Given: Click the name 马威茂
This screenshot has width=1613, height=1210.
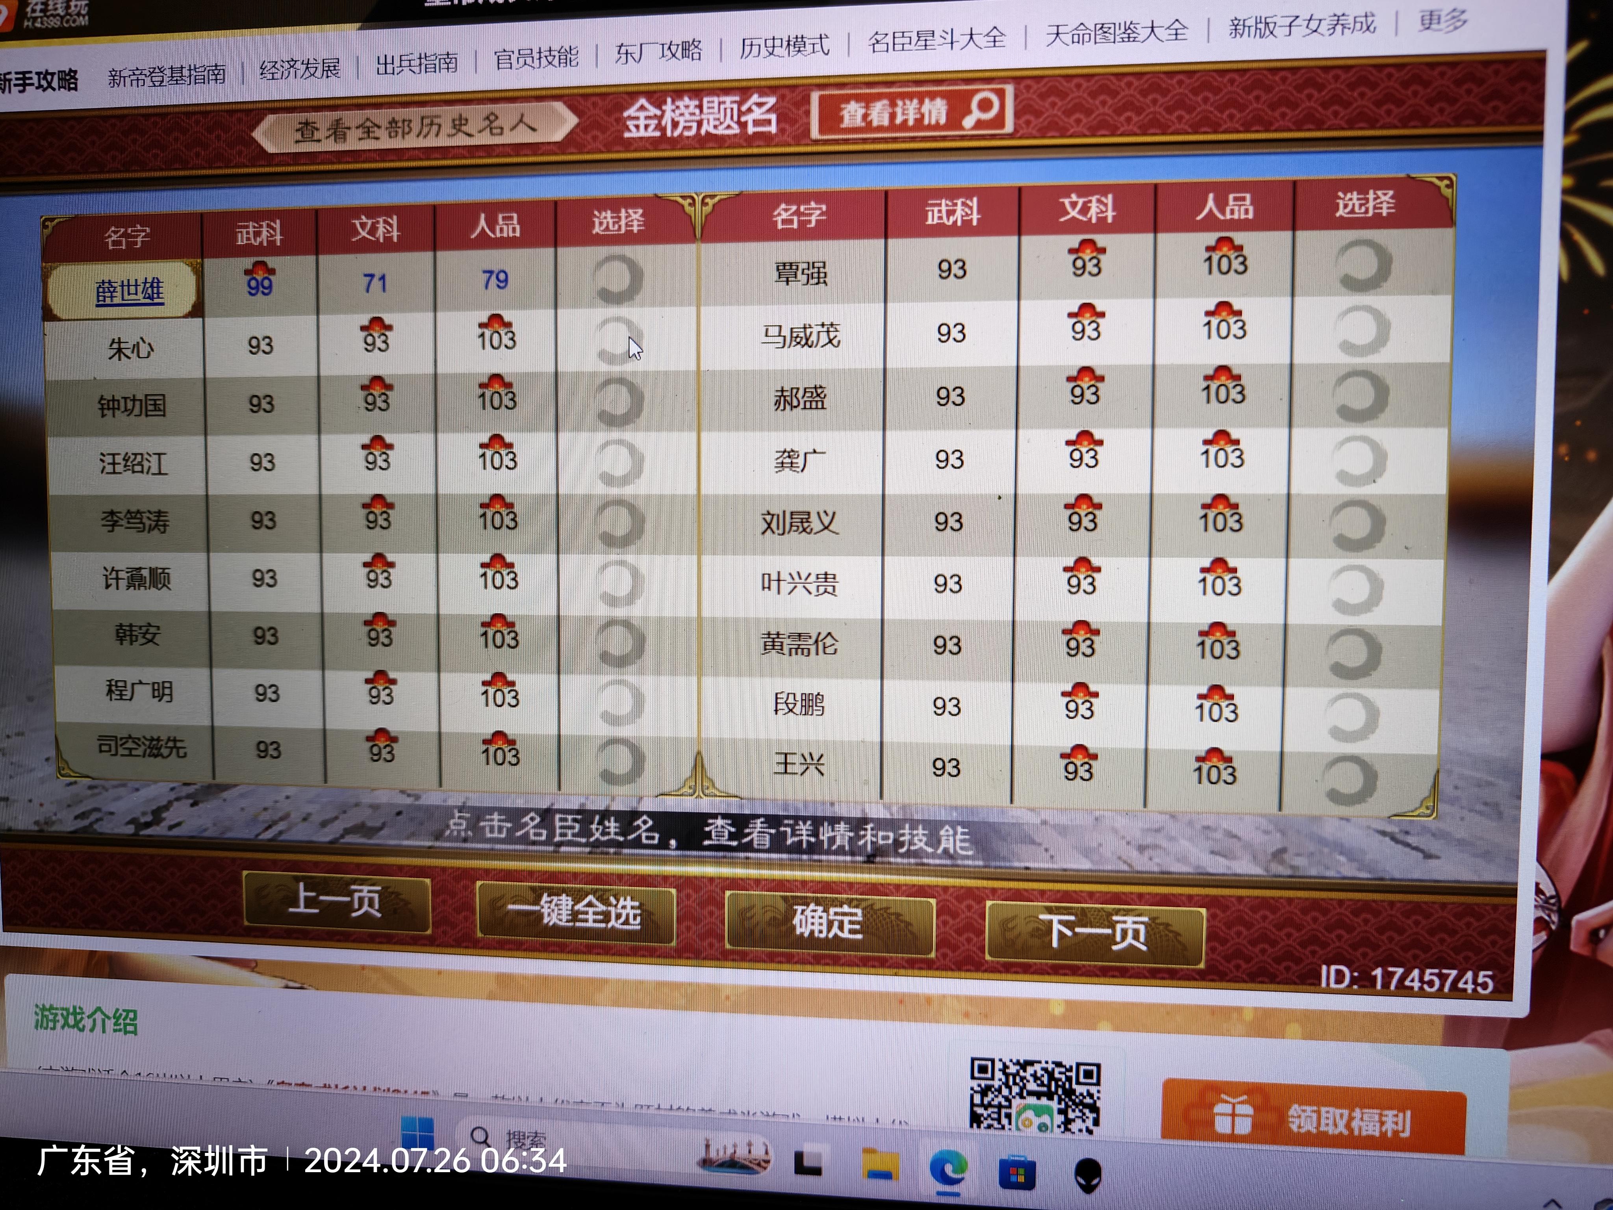Looking at the screenshot, I should pyautogui.click(x=801, y=336).
